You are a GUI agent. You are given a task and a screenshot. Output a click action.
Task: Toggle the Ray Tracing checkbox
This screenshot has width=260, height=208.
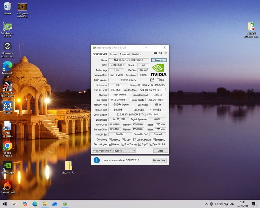(x=123, y=144)
